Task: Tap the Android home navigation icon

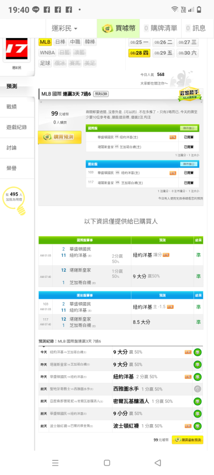Action: click(107, 463)
